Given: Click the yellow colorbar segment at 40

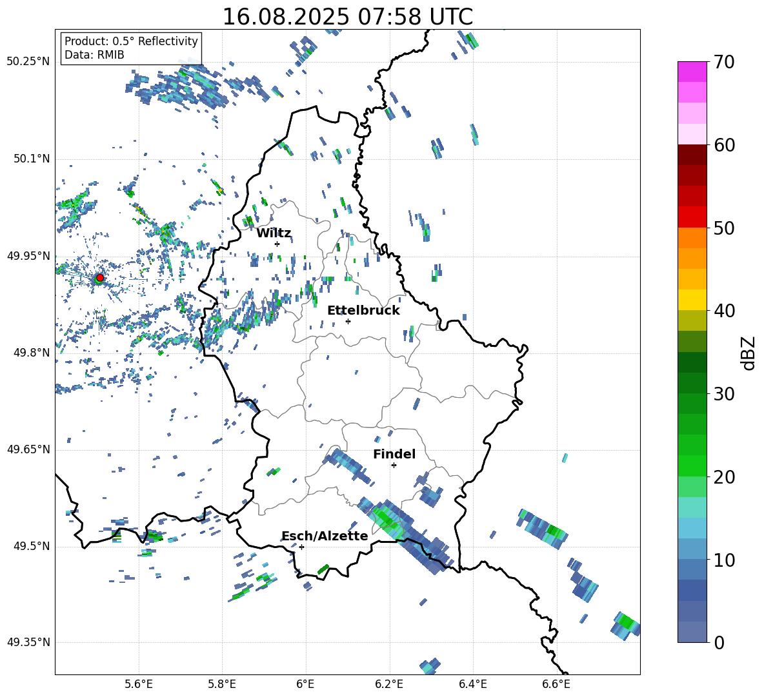Looking at the screenshot, I should 692,300.
